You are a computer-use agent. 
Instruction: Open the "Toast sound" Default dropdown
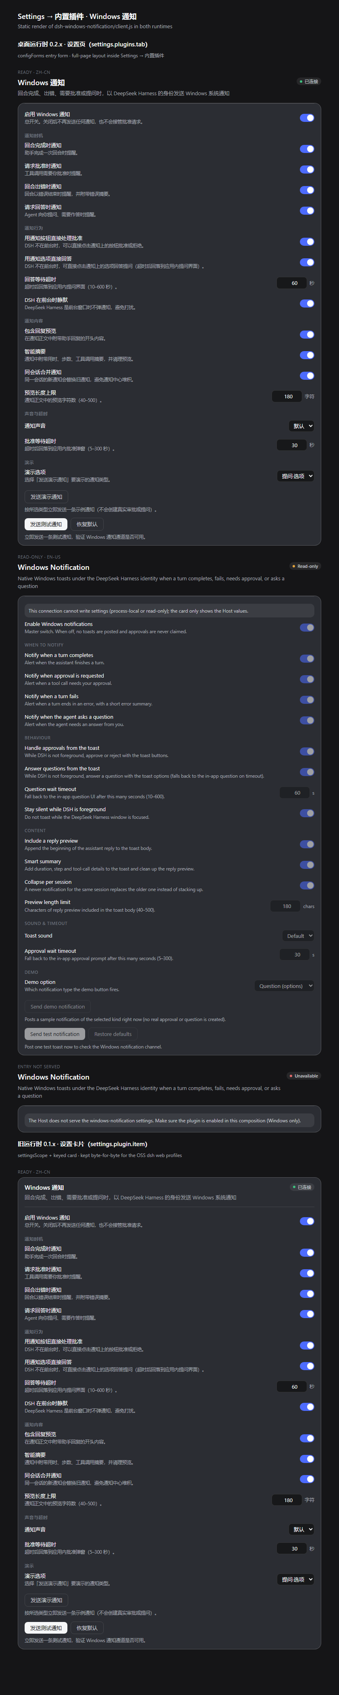pos(299,935)
